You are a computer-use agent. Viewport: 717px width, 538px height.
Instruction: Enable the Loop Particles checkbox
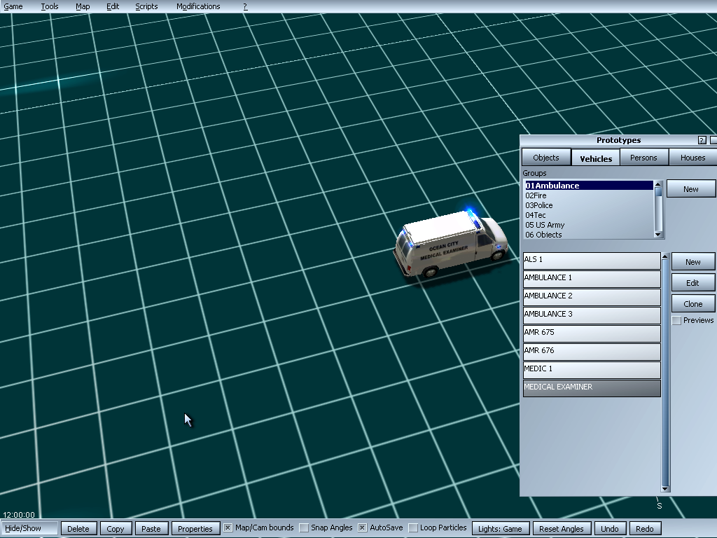click(413, 528)
